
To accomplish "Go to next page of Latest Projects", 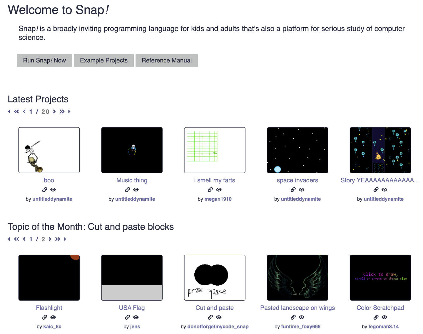I will coord(54,112).
